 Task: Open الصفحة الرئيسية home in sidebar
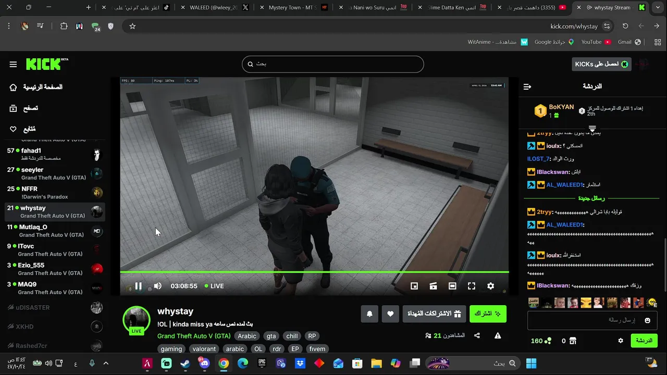[x=36, y=87]
